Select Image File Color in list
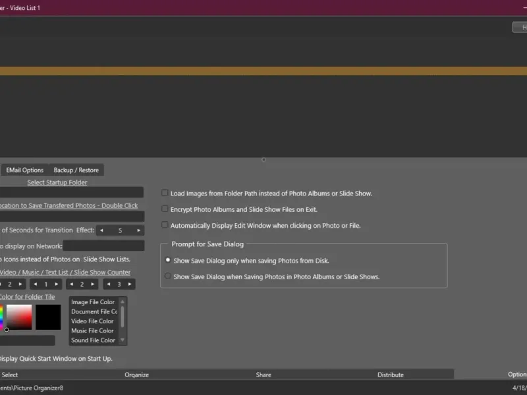The width and height of the screenshot is (527, 395). coord(93,302)
